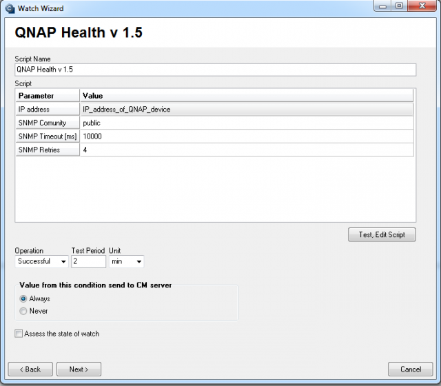
Task: Edit the SNMP Retries value 4
Action: click(x=247, y=150)
